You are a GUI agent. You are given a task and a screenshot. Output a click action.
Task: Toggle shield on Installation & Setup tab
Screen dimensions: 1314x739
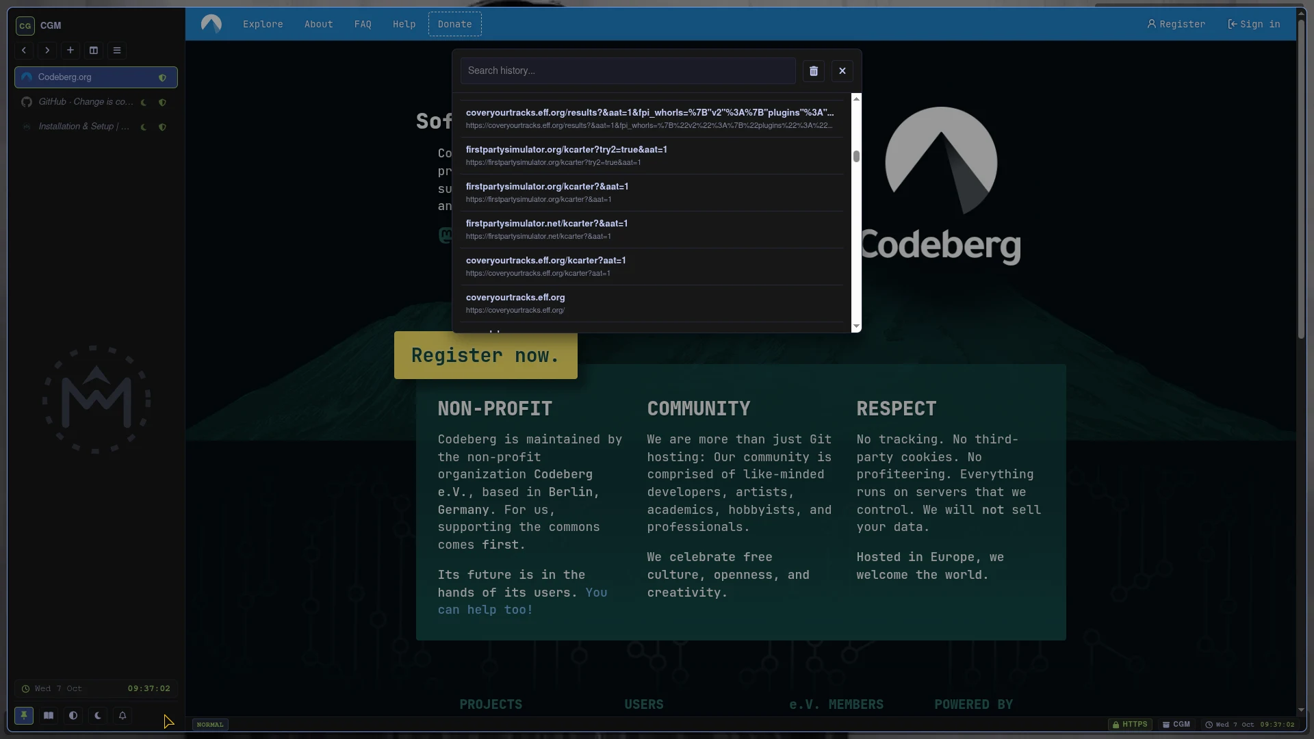[162, 127]
